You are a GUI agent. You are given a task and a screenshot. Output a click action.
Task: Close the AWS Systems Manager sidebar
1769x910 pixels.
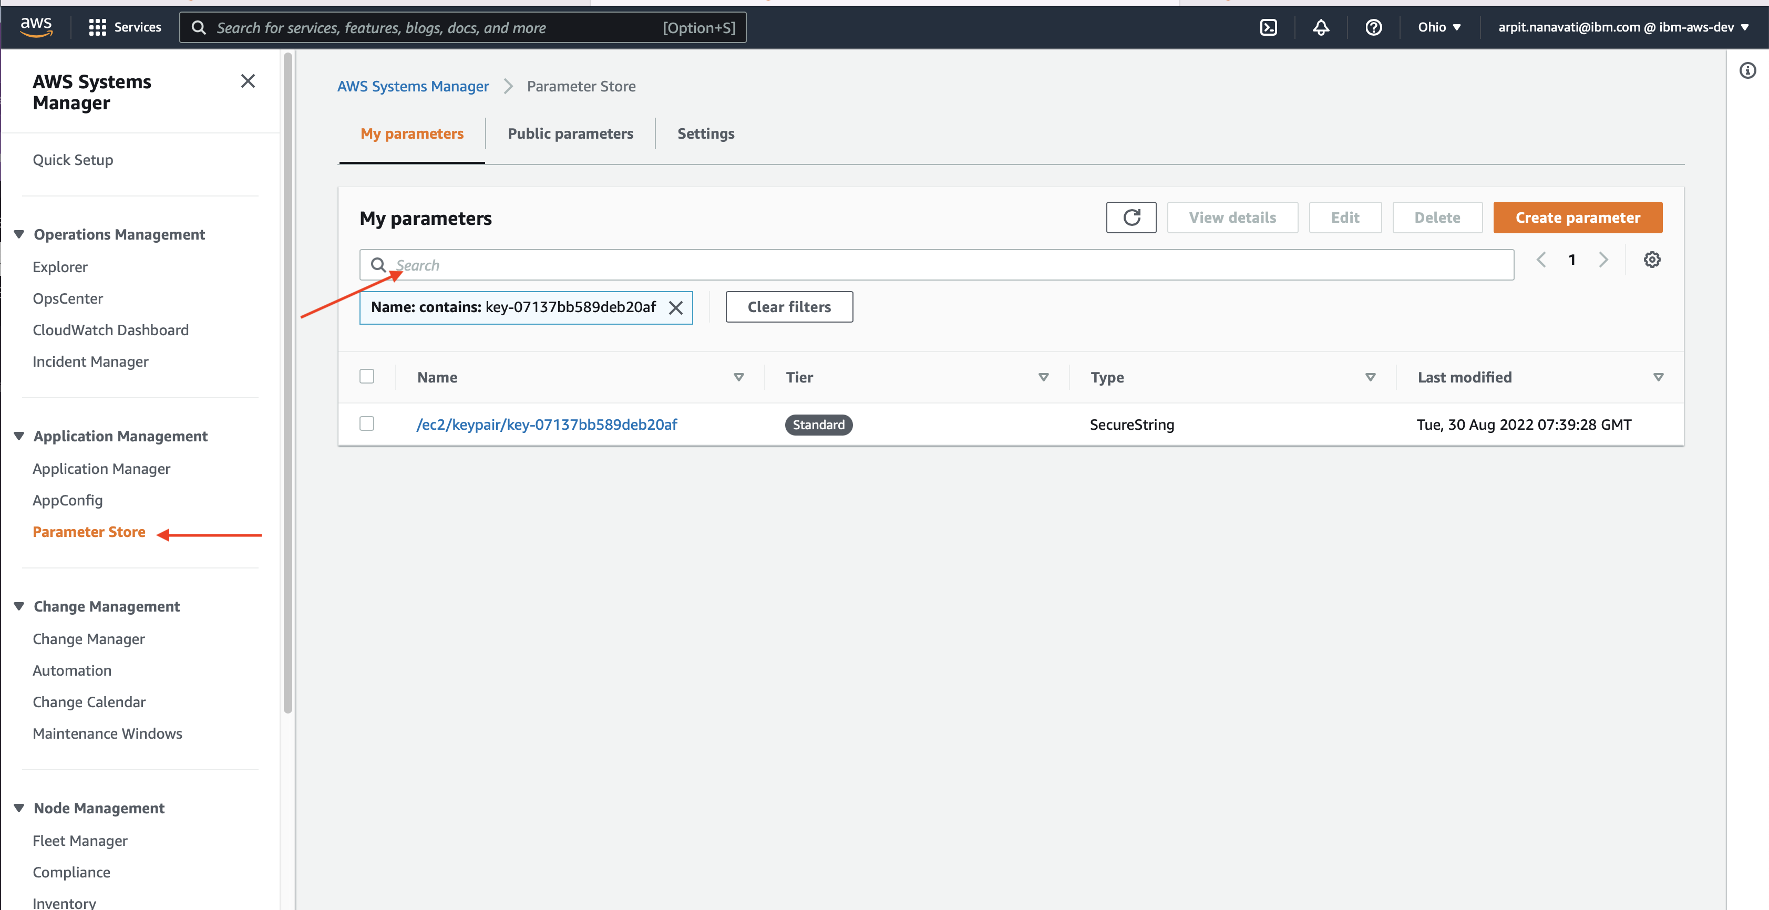pyautogui.click(x=248, y=81)
